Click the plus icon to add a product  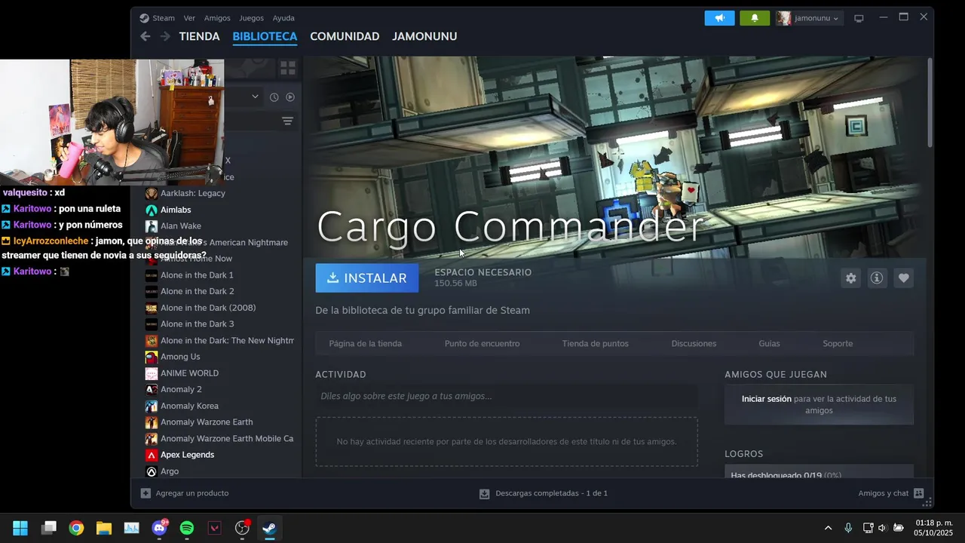(x=146, y=493)
